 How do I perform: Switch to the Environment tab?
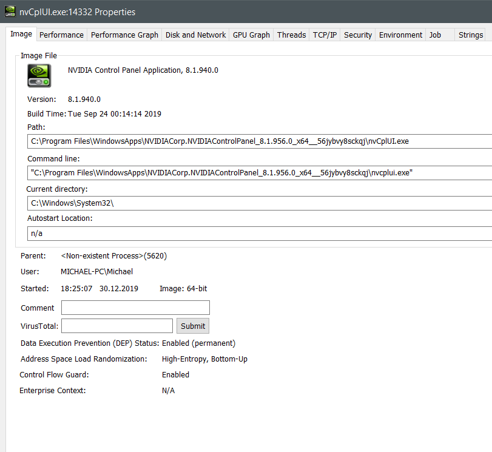coord(400,35)
